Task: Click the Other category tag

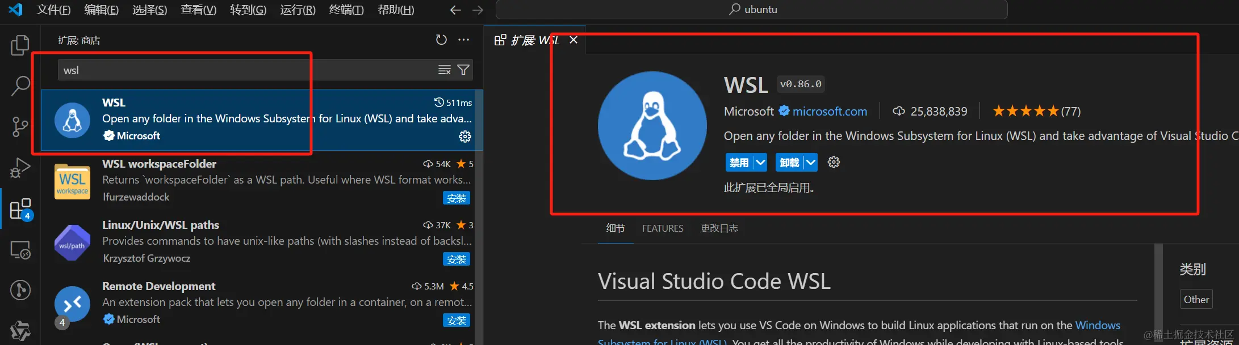Action: coord(1196,299)
